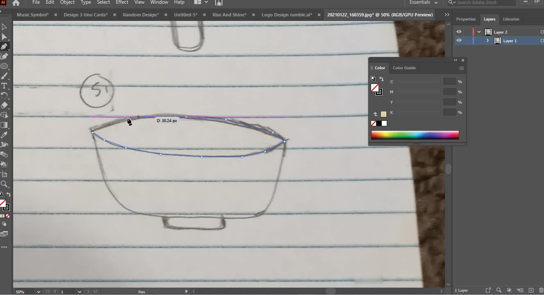
Task: Go to Illustrator Home screen
Action: (x=16, y=3)
